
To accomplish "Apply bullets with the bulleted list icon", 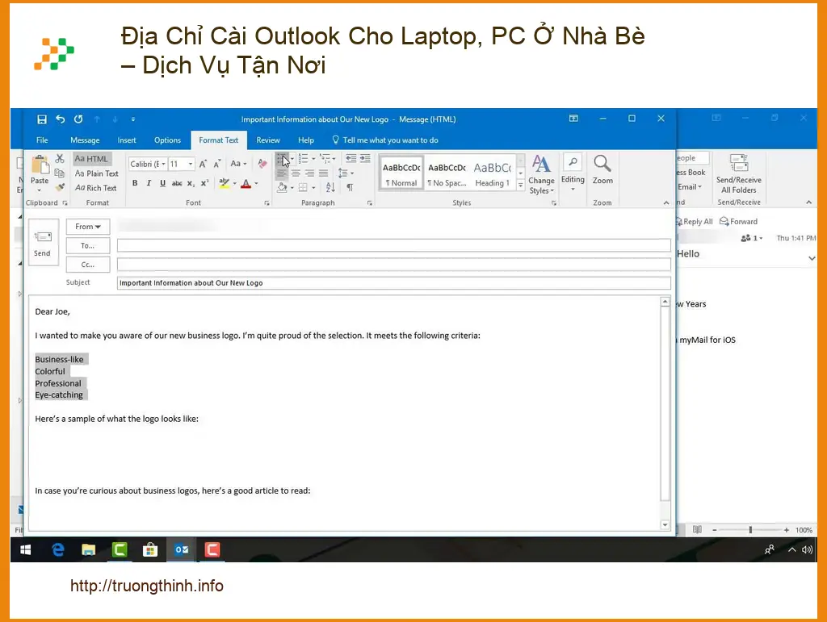I will pos(282,159).
